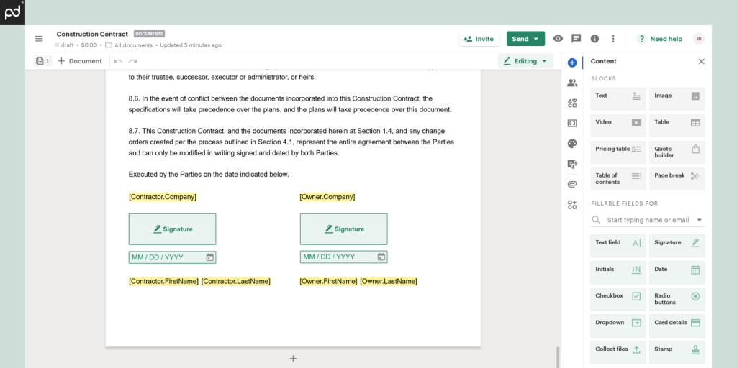Open Design palette sidebar icon
This screenshot has width=737, height=368.
click(572, 144)
